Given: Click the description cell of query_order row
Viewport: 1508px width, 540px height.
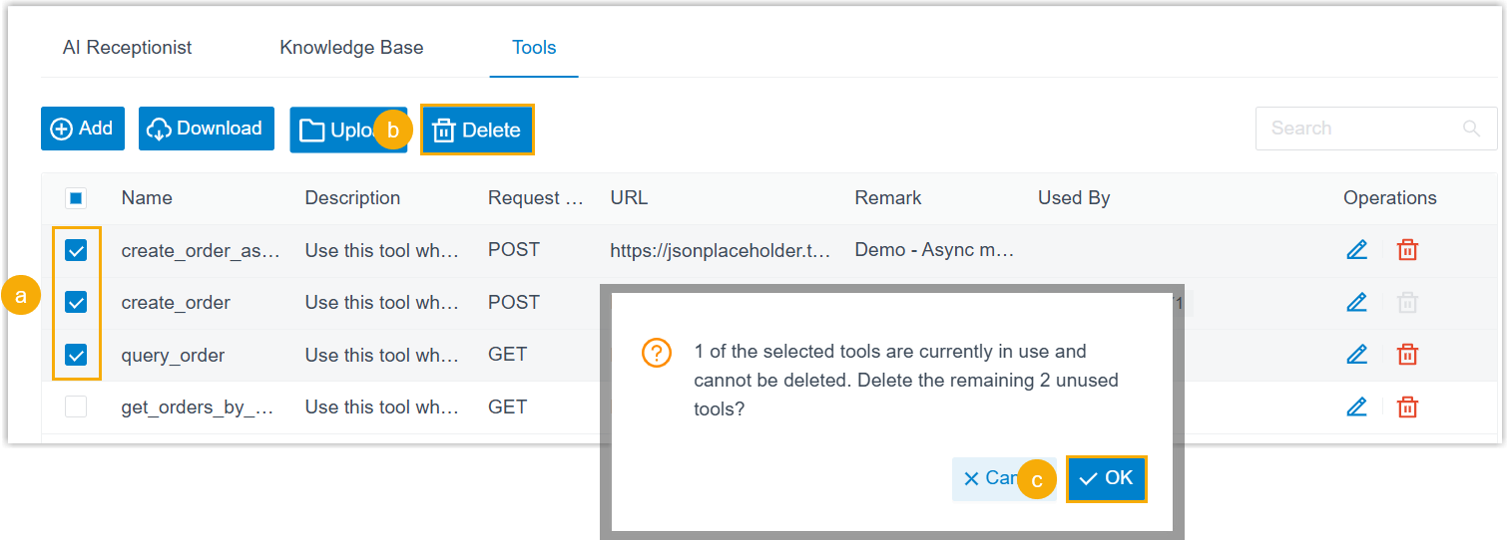Looking at the screenshot, I should pos(381,355).
